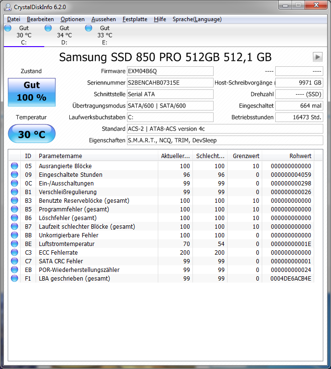Screen dimensions: 331x369
Task: Click blue status orb for drive C:
Action: point(8,28)
